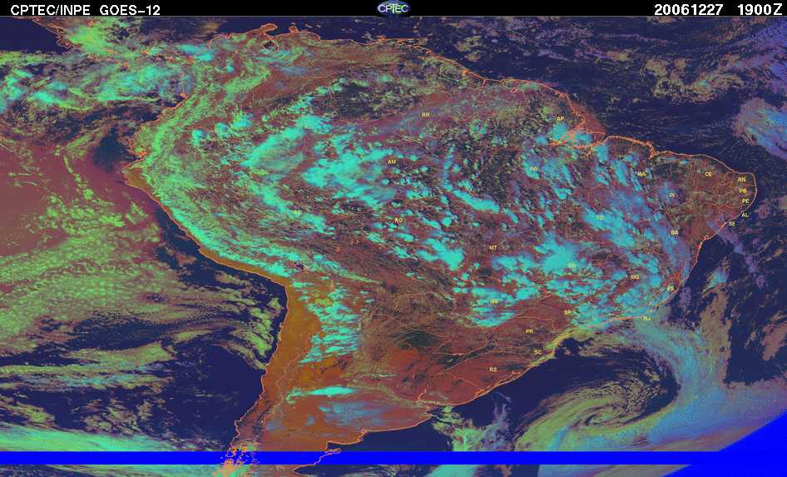Click the 'GOES-12' satellite label
The width and height of the screenshot is (787, 477).
130,9
